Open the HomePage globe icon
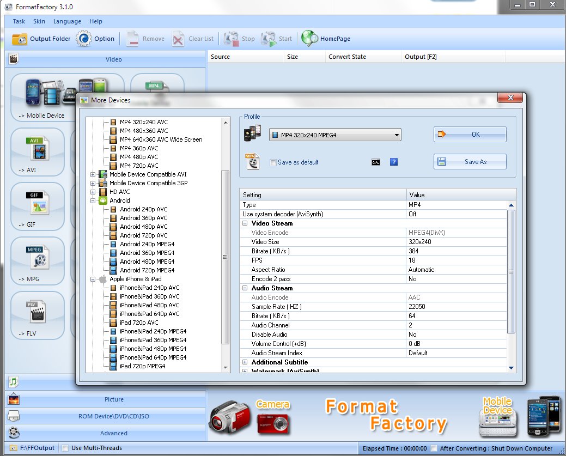This screenshot has height=456, width=566. (x=309, y=38)
